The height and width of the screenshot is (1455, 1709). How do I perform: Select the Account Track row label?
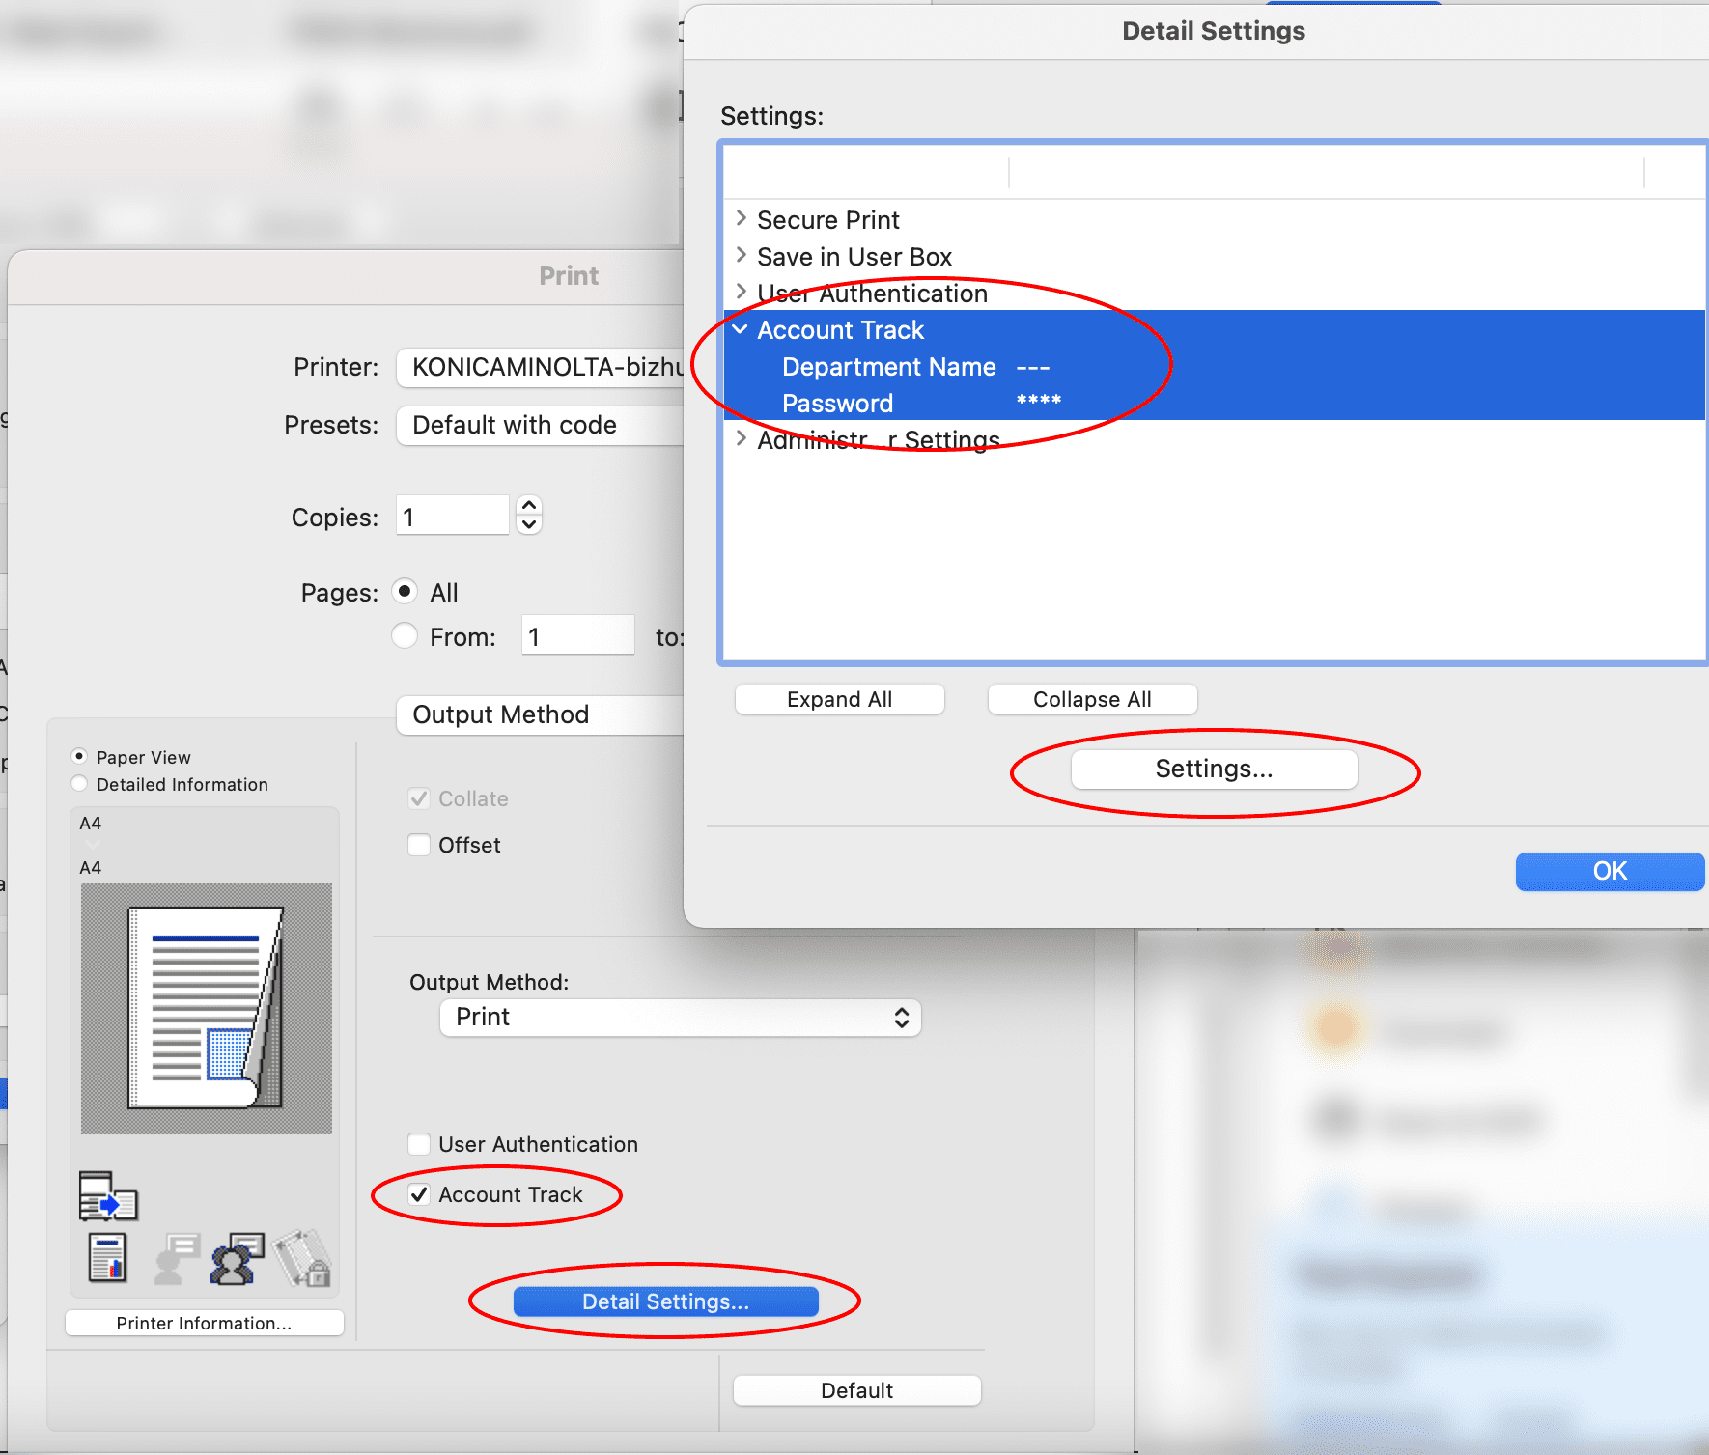(x=840, y=330)
